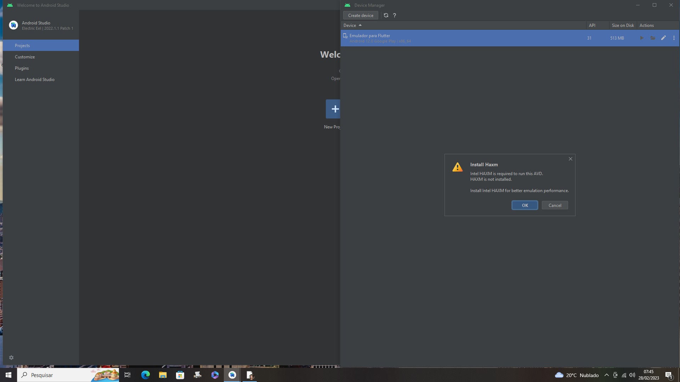Click the overflow menu dots icon for emulator
This screenshot has width=680, height=382.
pyautogui.click(x=674, y=38)
